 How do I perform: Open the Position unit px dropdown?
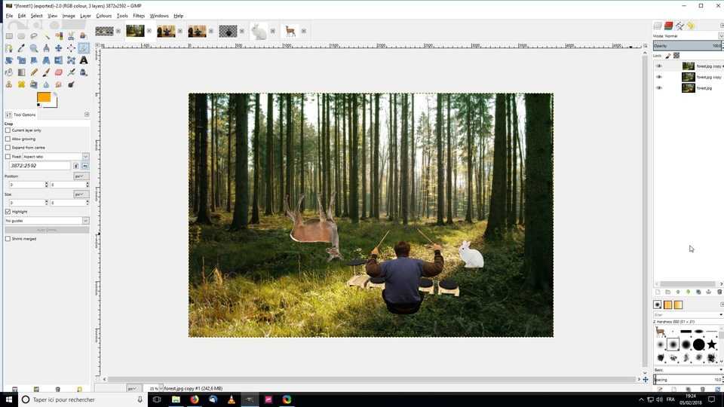tap(81, 176)
